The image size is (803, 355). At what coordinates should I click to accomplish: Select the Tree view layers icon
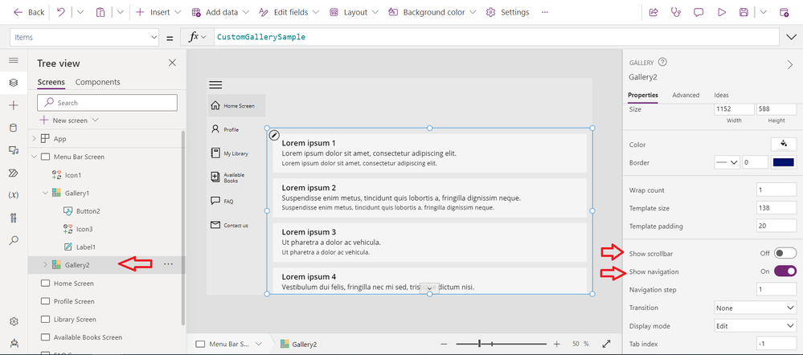point(14,83)
